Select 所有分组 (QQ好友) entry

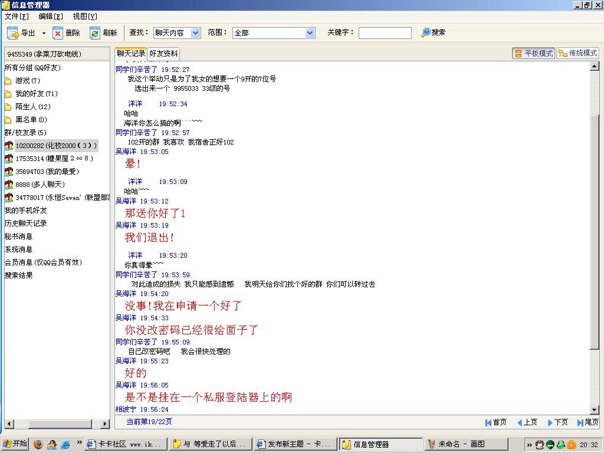pyautogui.click(x=32, y=67)
